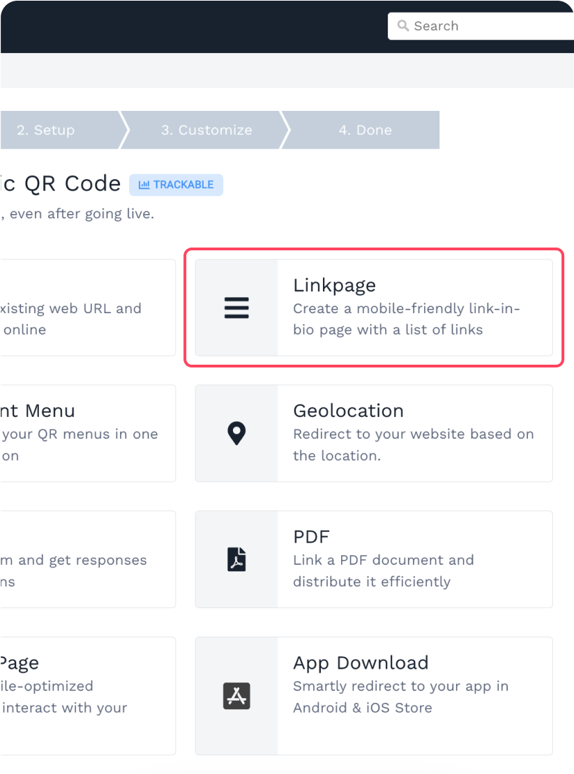Viewport: 574px width, 774px height.
Task: Go to step 4. Done
Action: (365, 130)
